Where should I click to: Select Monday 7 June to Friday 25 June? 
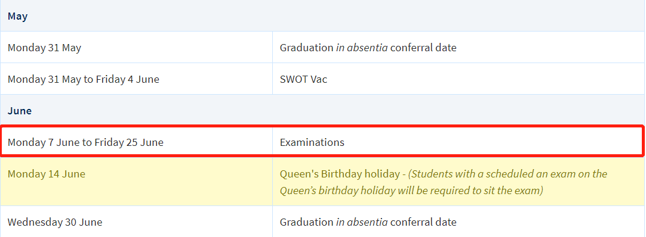tap(85, 142)
